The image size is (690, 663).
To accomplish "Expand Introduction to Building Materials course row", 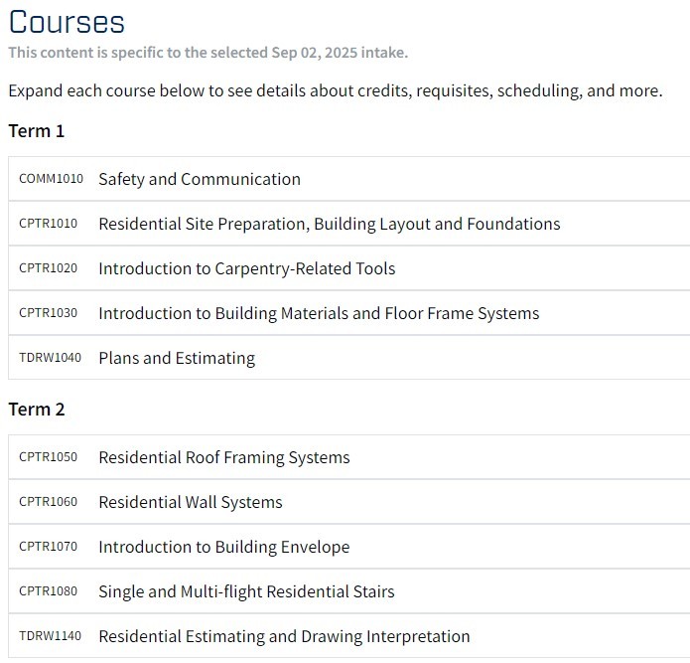I will tap(348, 313).
